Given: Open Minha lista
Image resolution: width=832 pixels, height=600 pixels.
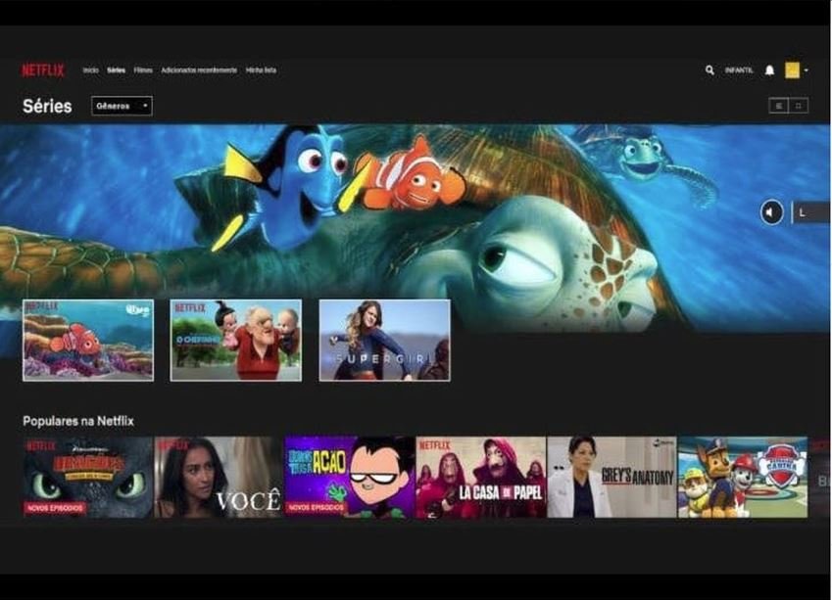Looking at the screenshot, I should [261, 69].
